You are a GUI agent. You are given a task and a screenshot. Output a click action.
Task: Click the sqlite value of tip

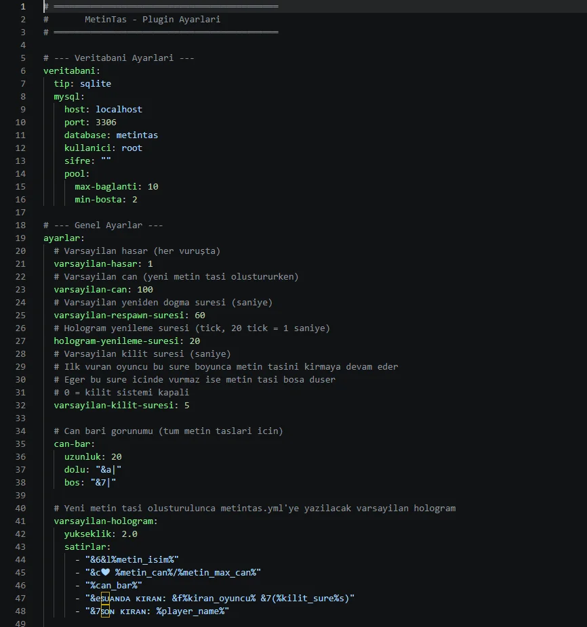(x=96, y=83)
